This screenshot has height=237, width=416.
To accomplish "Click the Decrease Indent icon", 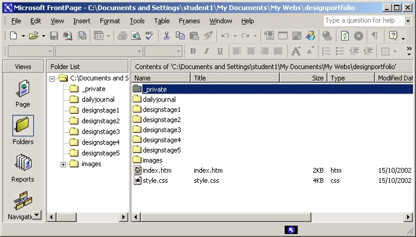I will 354,51.
